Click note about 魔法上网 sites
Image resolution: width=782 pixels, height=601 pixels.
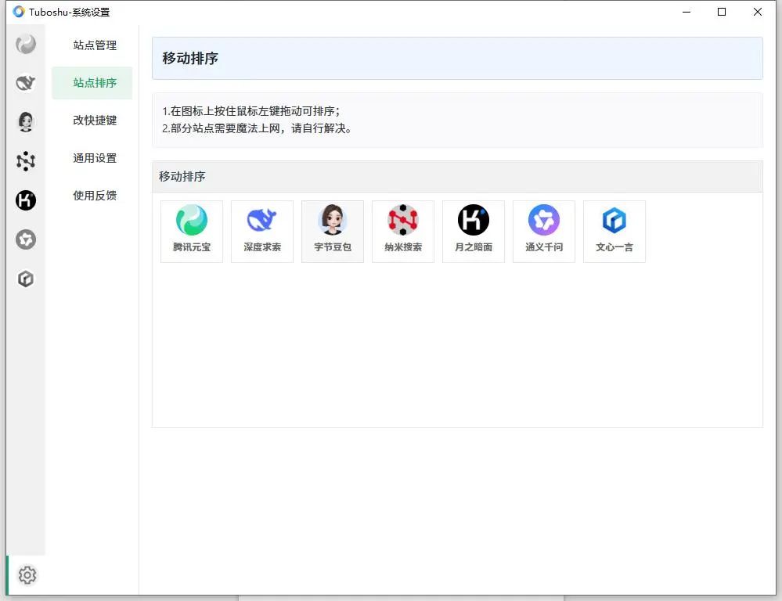tap(257, 128)
